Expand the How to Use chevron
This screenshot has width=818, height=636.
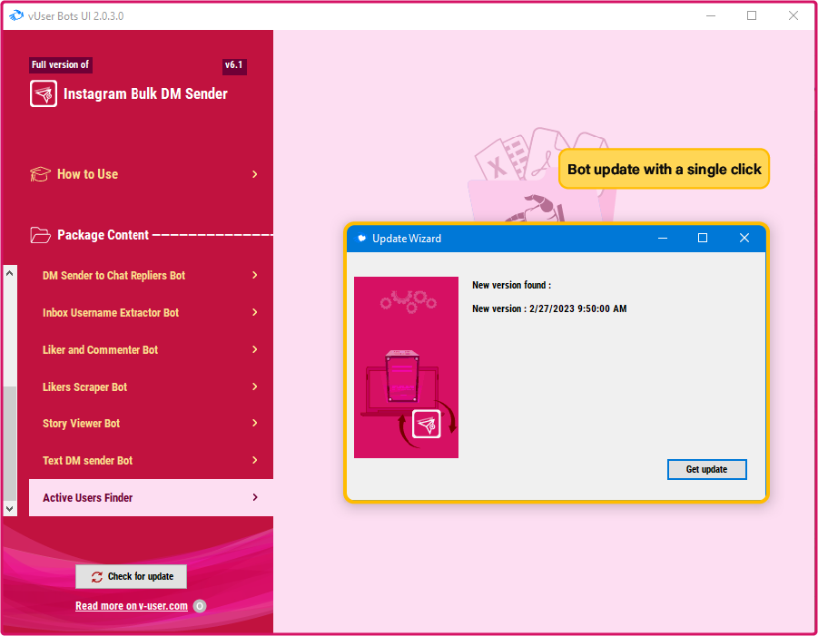coord(254,174)
